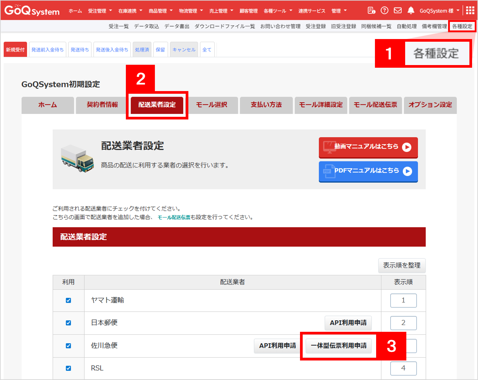Open the PDF manual (PDFマニュアルはこちら) button

click(368, 171)
